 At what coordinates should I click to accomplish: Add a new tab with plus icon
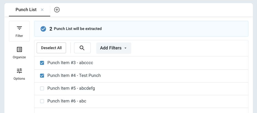point(57,10)
